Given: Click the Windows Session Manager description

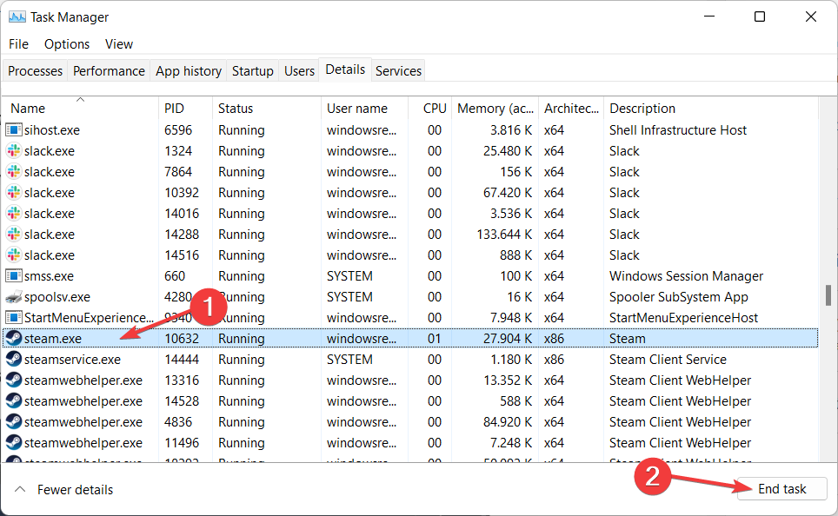Looking at the screenshot, I should 686,276.
